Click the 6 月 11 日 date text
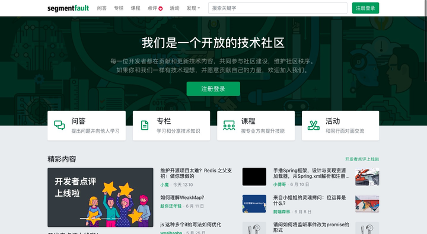This screenshot has height=234, width=427. 195,206
